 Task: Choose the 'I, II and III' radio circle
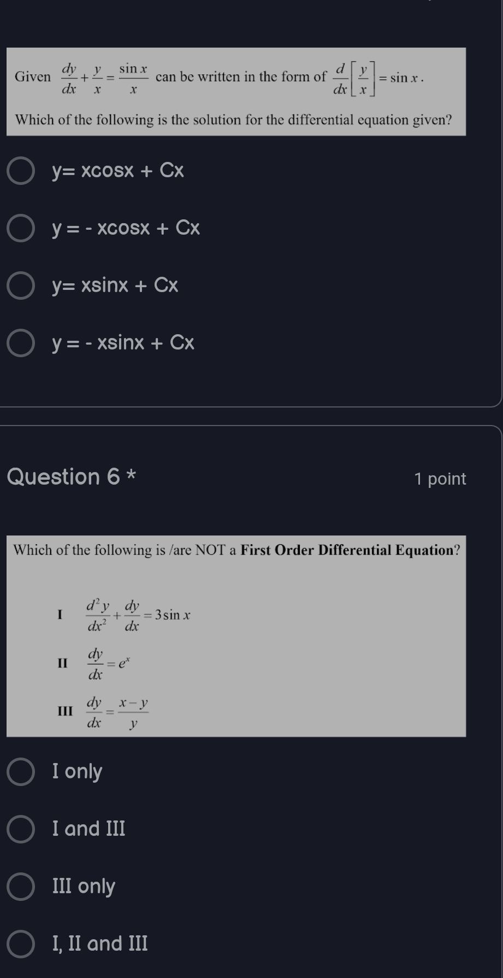(x=21, y=944)
